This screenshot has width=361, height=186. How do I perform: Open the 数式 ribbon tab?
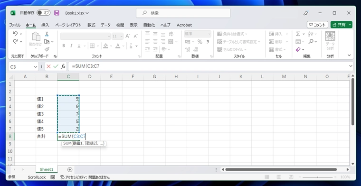tap(91, 25)
